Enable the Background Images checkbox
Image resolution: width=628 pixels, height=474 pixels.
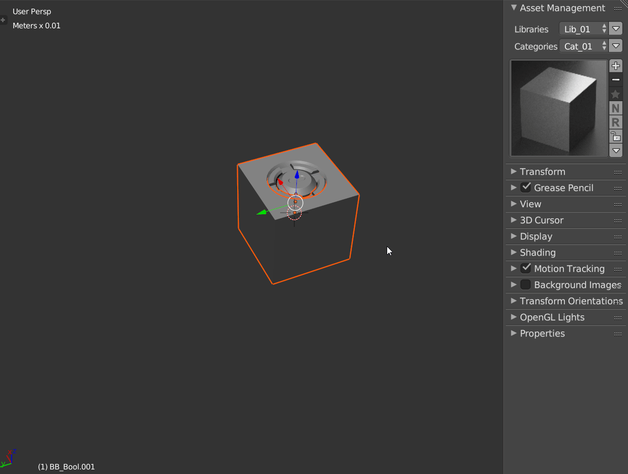[526, 284]
